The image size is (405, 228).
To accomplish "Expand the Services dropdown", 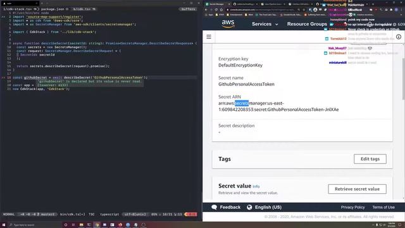I will pyautogui.click(x=265, y=24).
